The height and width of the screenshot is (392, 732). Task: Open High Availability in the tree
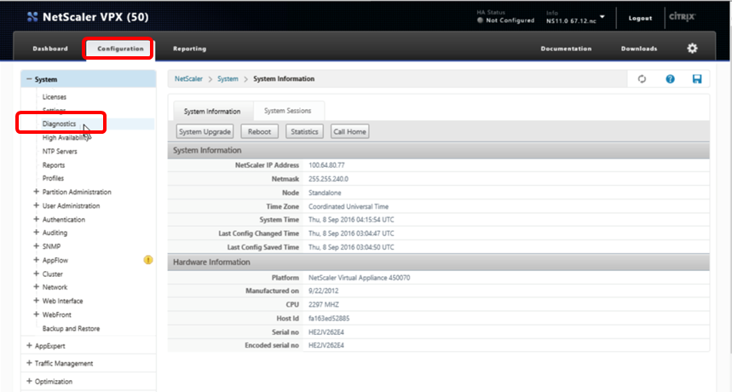66,138
